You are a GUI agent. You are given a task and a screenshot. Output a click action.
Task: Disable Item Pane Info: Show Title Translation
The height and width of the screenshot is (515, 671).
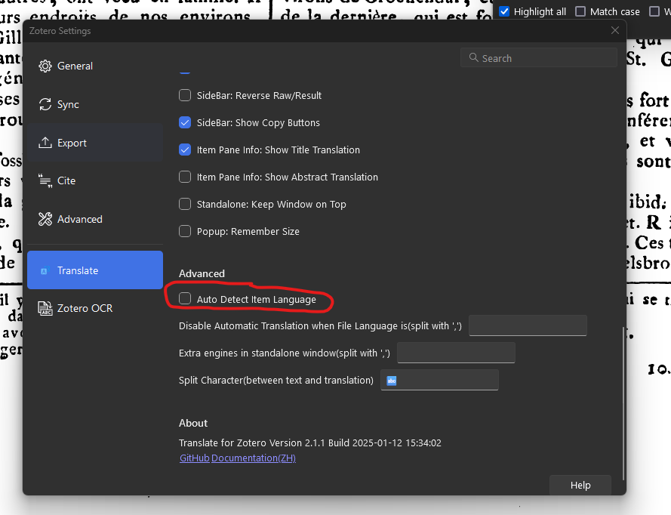click(185, 150)
